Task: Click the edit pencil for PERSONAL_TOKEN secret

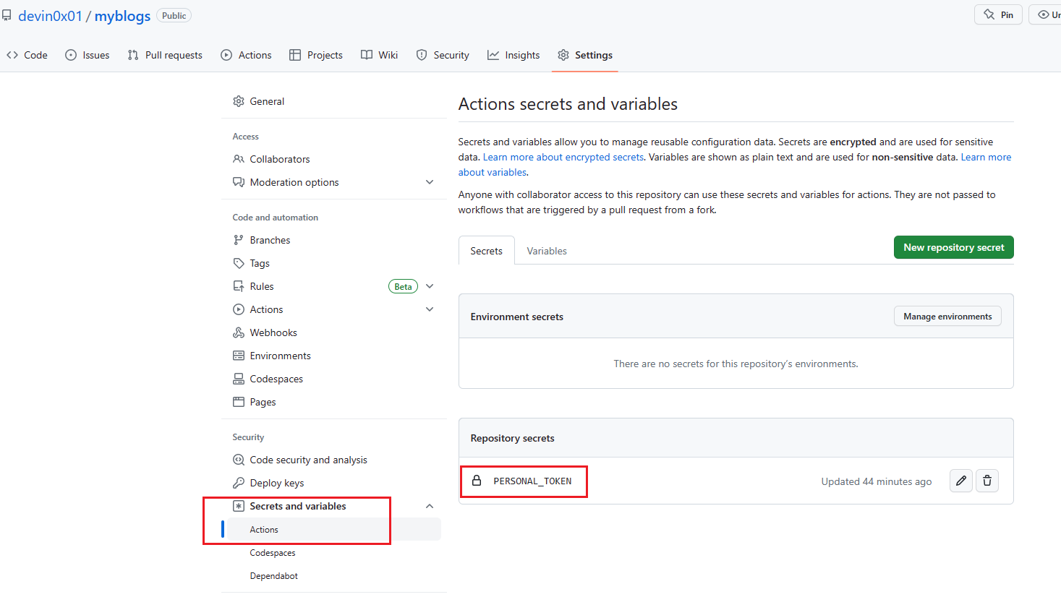Action: click(960, 481)
